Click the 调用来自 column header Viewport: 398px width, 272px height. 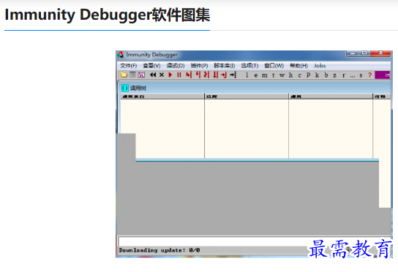(x=162, y=97)
